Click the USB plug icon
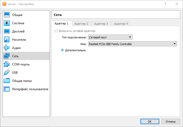The width and height of the screenshot is (183, 127). tap(7, 72)
